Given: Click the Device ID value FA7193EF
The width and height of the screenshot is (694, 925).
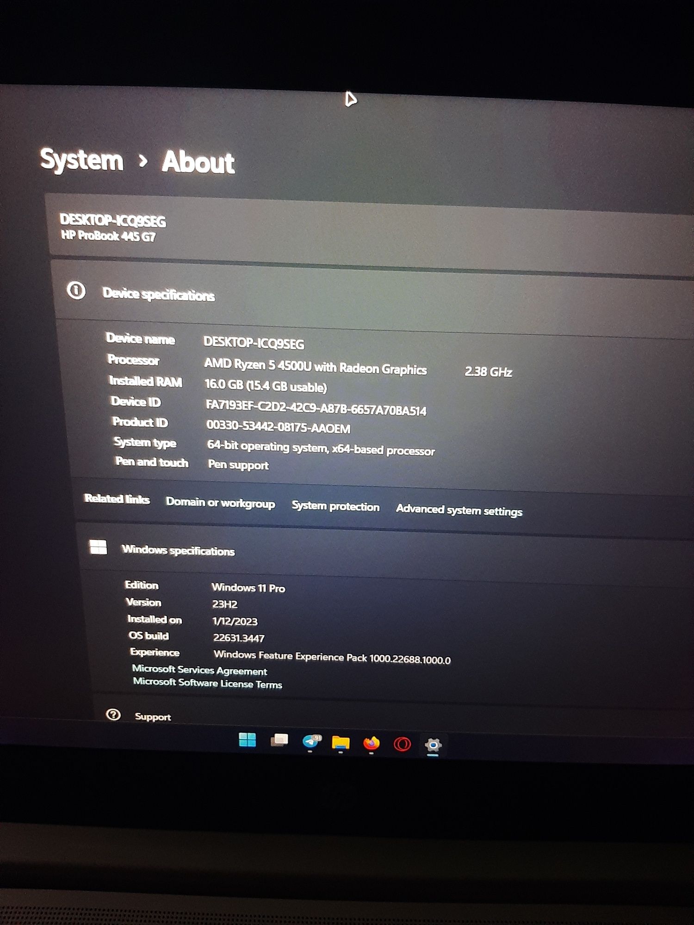Looking at the screenshot, I should click(x=316, y=407).
